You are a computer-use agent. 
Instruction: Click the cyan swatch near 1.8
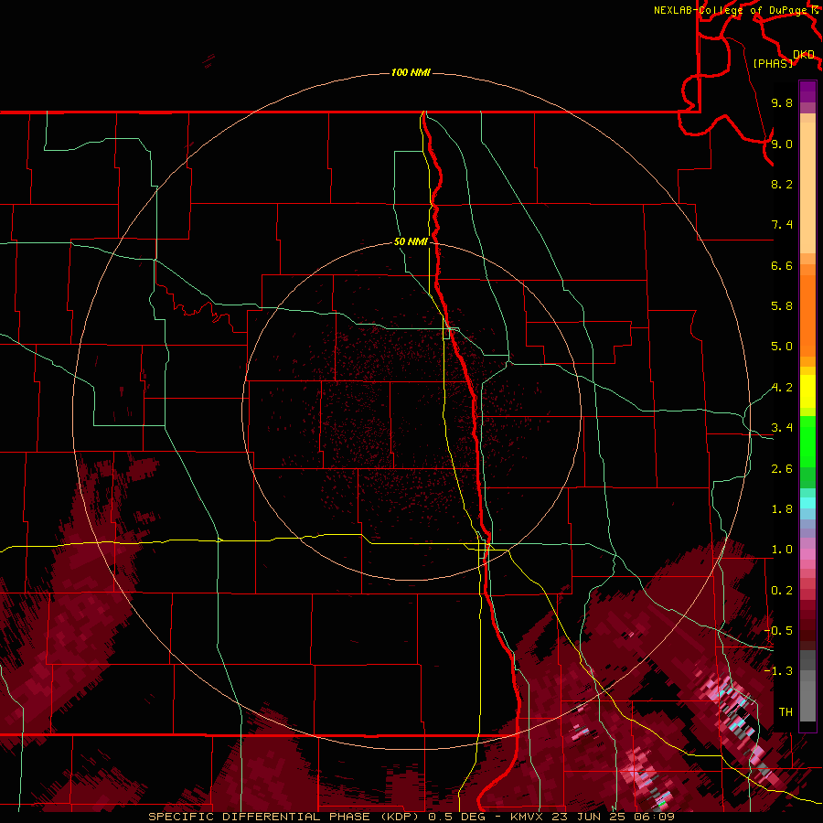(807, 503)
